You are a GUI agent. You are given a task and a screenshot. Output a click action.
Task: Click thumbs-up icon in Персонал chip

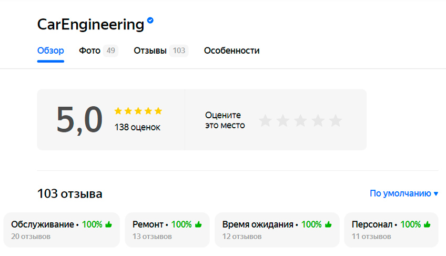click(427, 224)
